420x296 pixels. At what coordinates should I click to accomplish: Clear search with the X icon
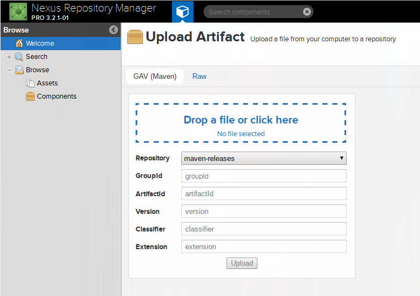[307, 12]
